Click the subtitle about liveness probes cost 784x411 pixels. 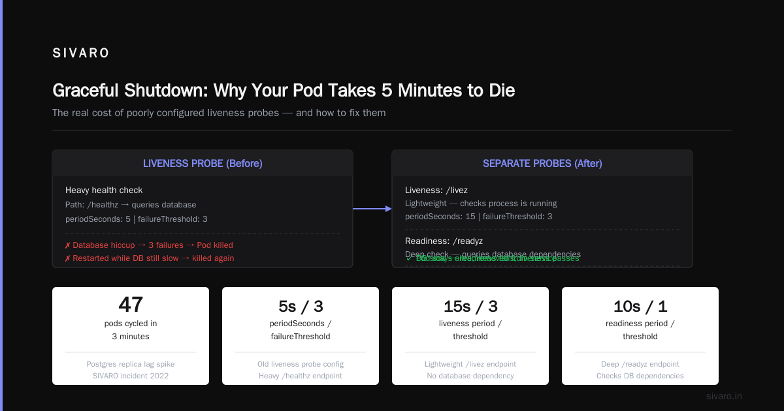(x=219, y=113)
